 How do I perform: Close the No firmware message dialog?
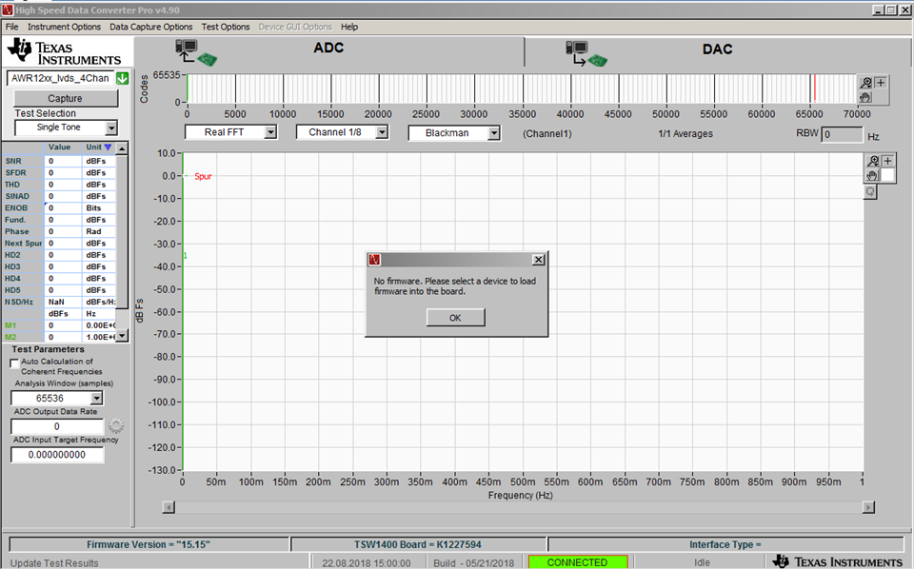pos(539,260)
